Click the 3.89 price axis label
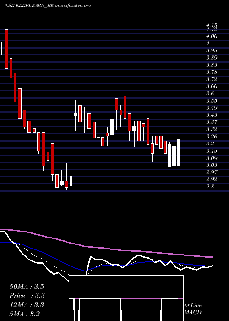 pos(212,57)
